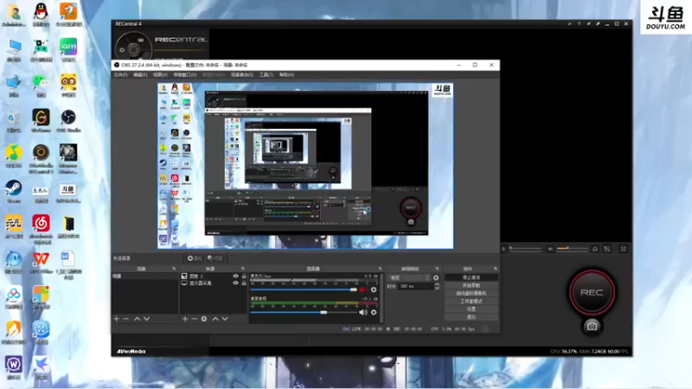The height and width of the screenshot is (389, 692).
Task: Mute the RECentral microphone icon
Action: coord(503,249)
